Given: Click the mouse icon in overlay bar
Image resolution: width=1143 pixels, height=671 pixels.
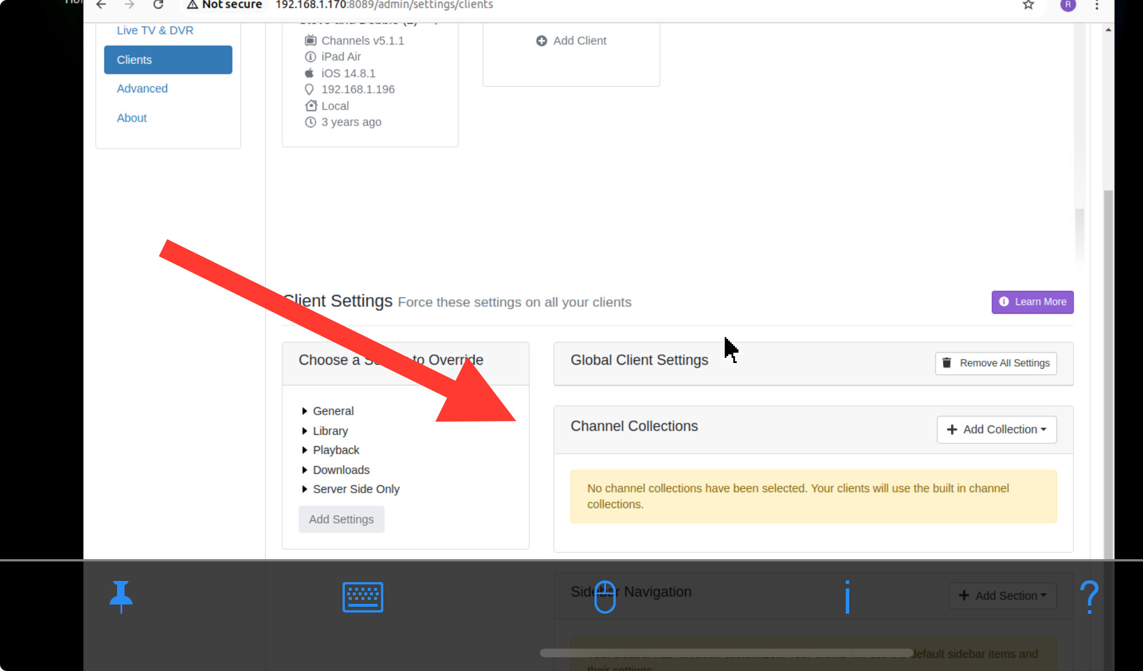Looking at the screenshot, I should tap(605, 597).
